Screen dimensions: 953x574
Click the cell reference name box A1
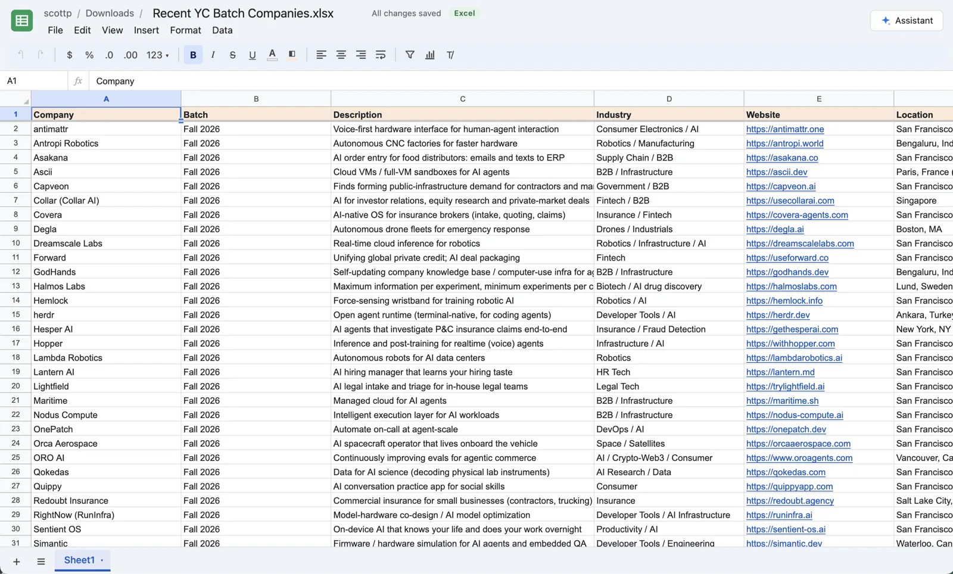click(x=34, y=81)
